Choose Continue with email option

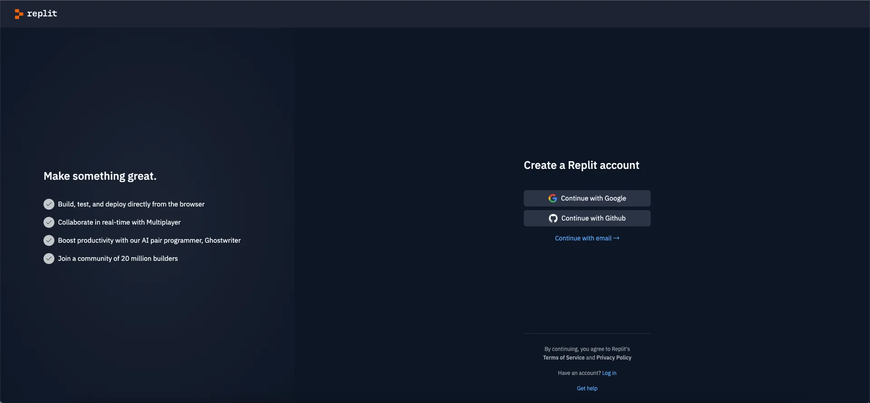pos(583,238)
